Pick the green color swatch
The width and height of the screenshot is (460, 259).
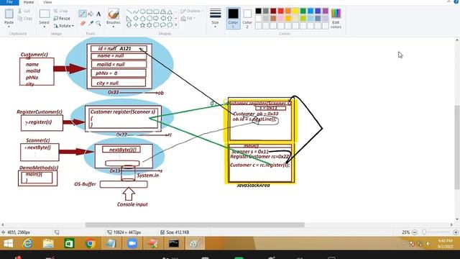[x=303, y=12]
